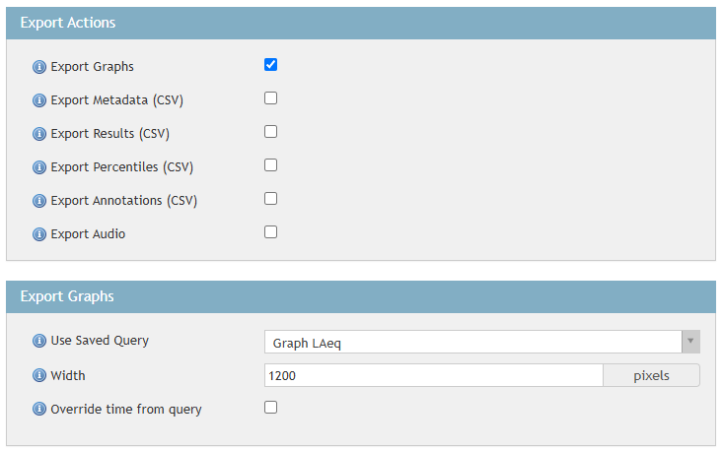Click info icon beside Export Graphs
Screen dimensions: 722x450
coord(39,67)
